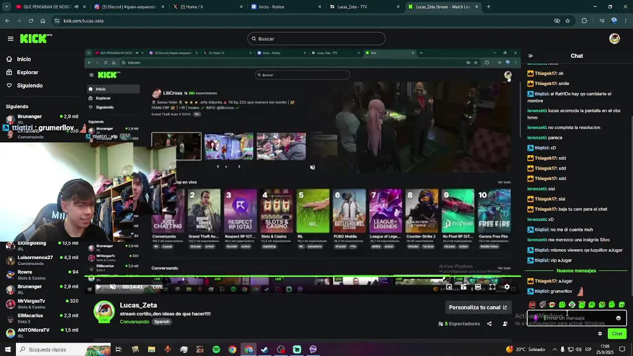Open followed channel Luisormenoca27

coord(42,260)
